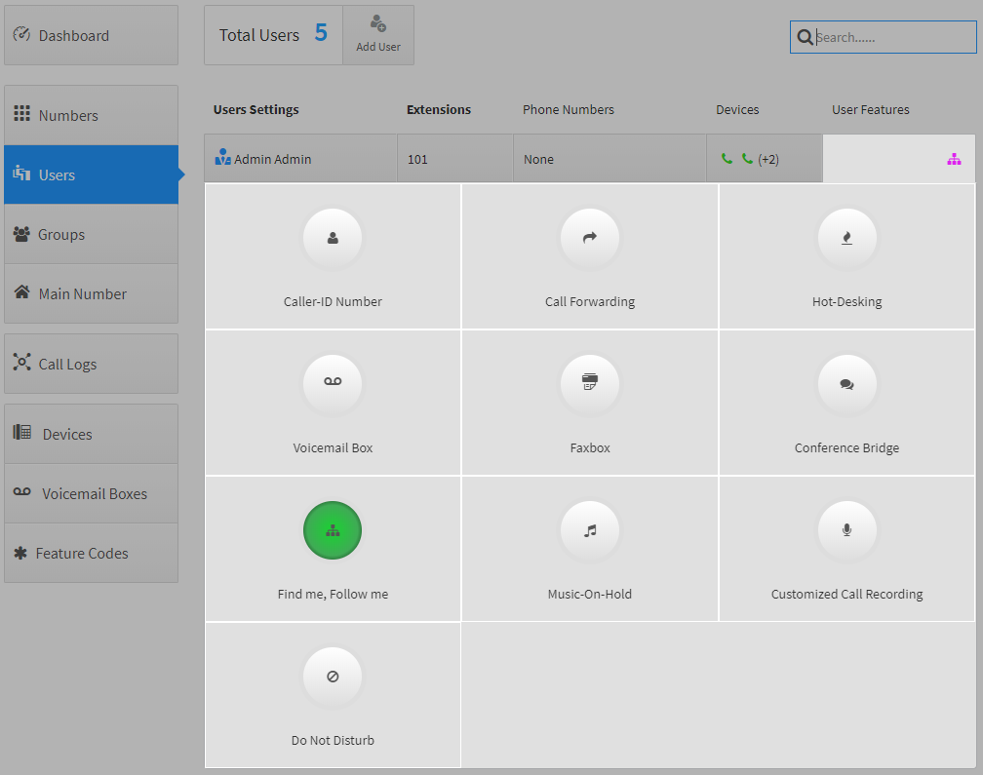Open the Dashboard menu item

click(x=91, y=36)
